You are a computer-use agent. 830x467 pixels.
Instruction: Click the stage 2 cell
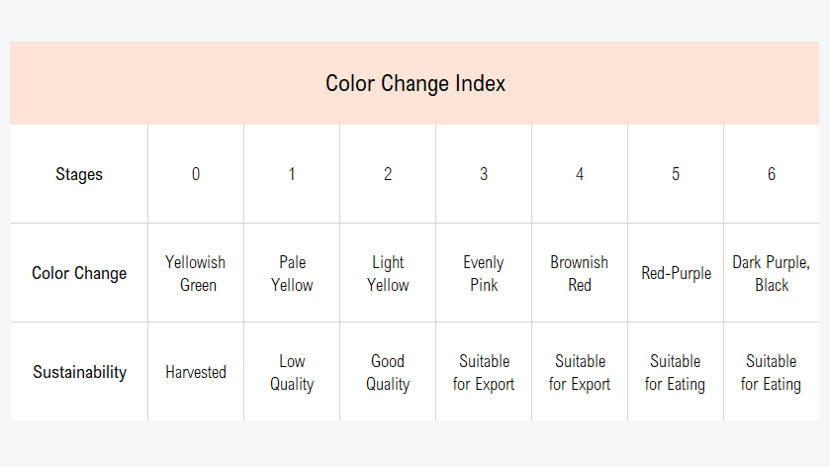pos(388,174)
